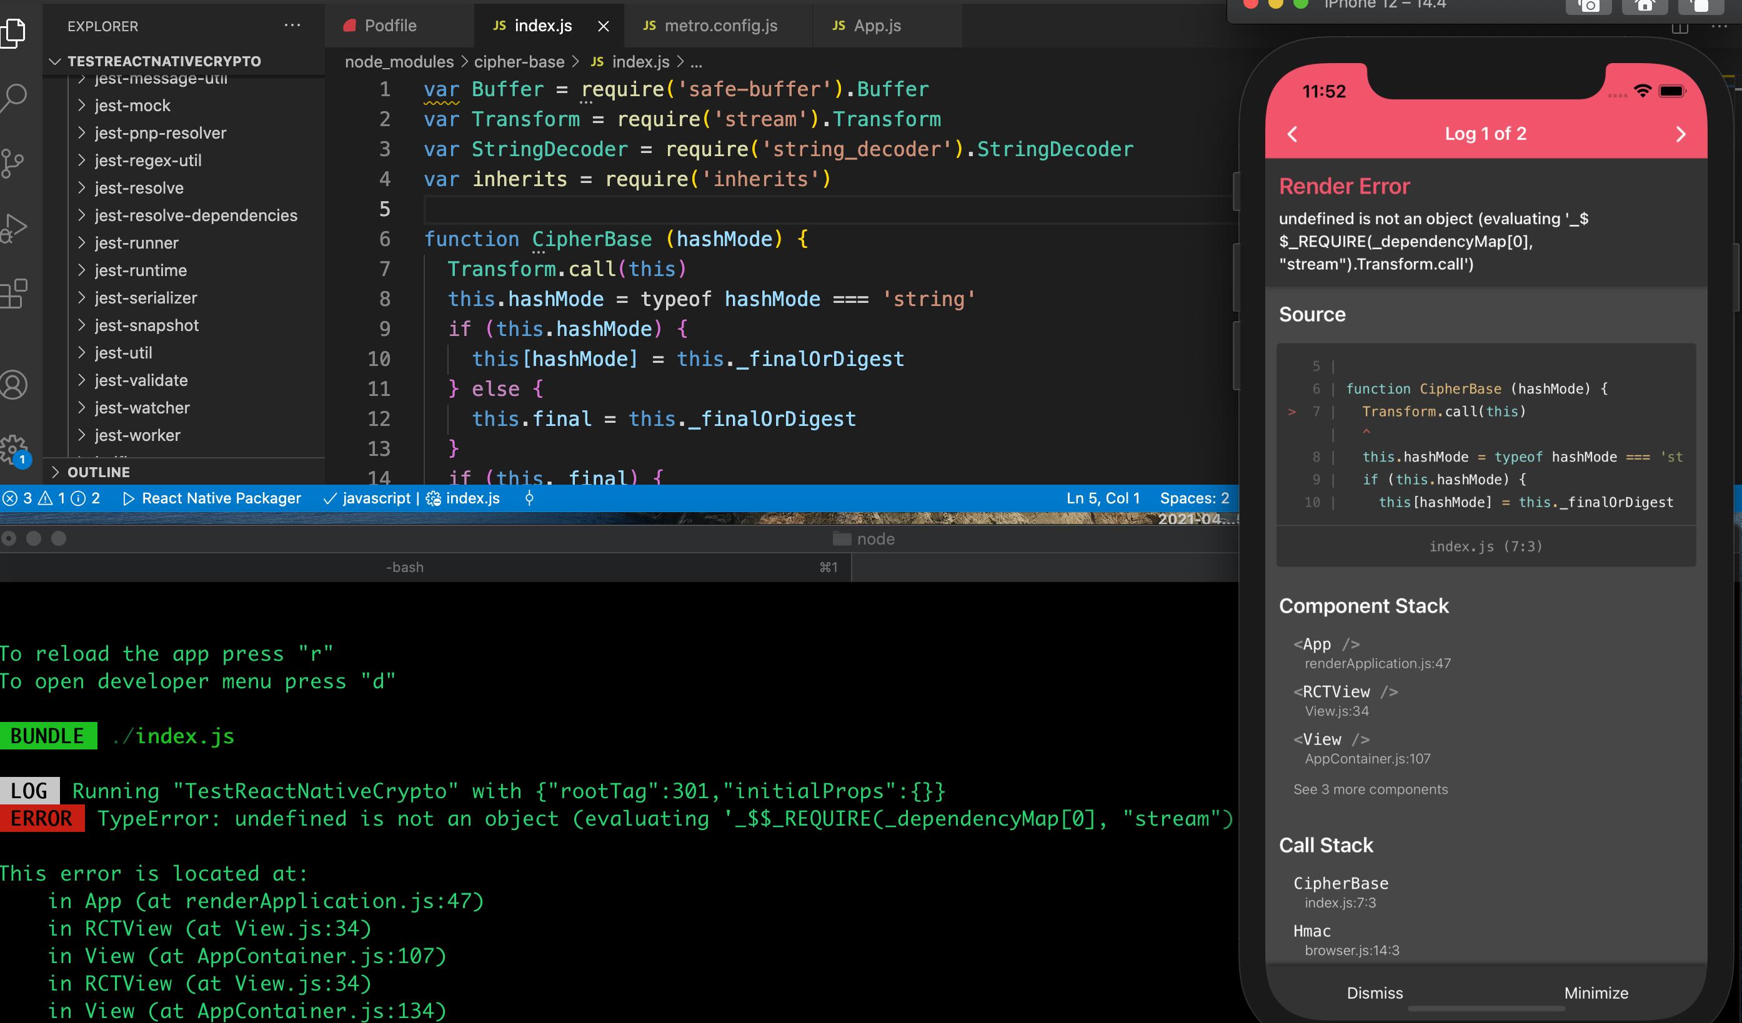Switch to the App.js tab
The height and width of the screenshot is (1023, 1742).
click(867, 26)
